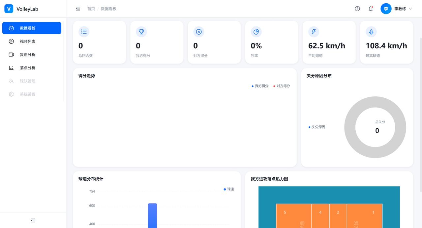Collapse sidebar using header fold icon
This screenshot has width=422, height=228.
coord(78,9)
